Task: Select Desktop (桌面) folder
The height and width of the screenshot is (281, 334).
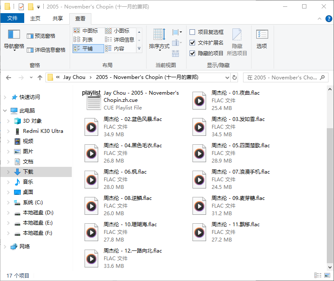Action: (28, 192)
